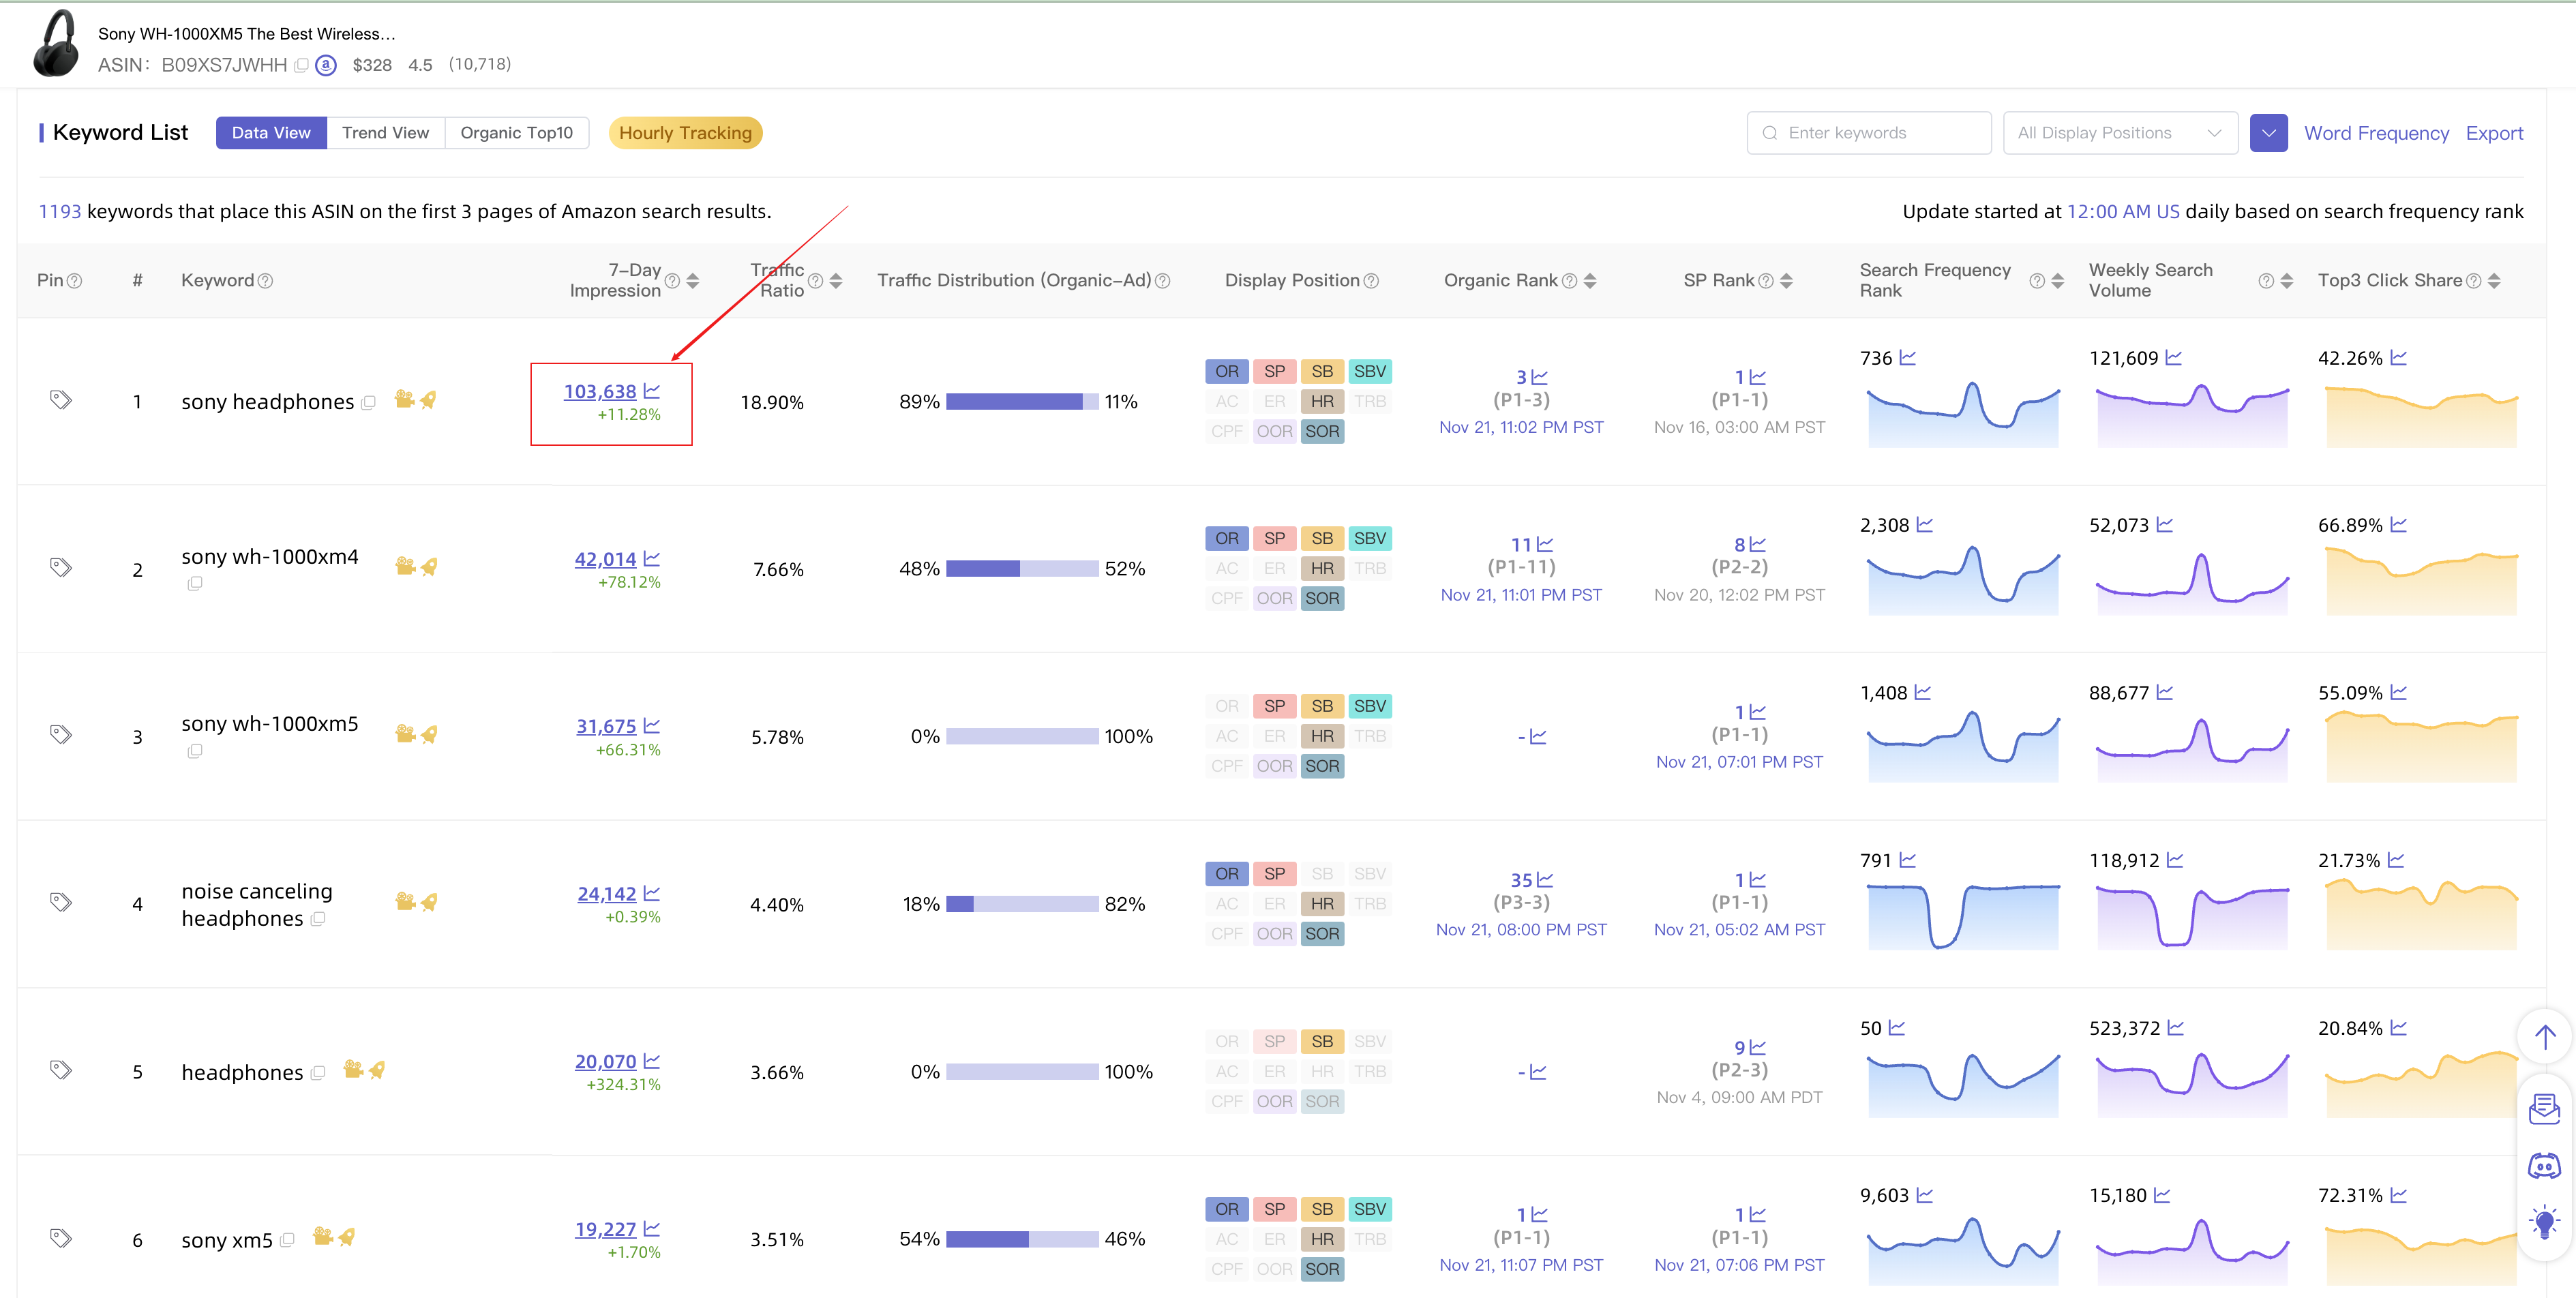Open the feedback mail icon

pos(2544,1108)
